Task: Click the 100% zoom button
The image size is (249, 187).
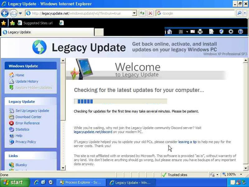Action: click(x=229, y=175)
